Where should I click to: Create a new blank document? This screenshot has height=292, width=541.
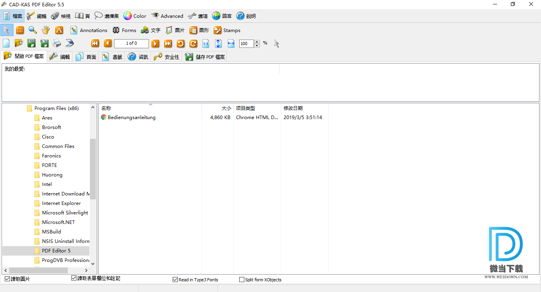click(6, 44)
